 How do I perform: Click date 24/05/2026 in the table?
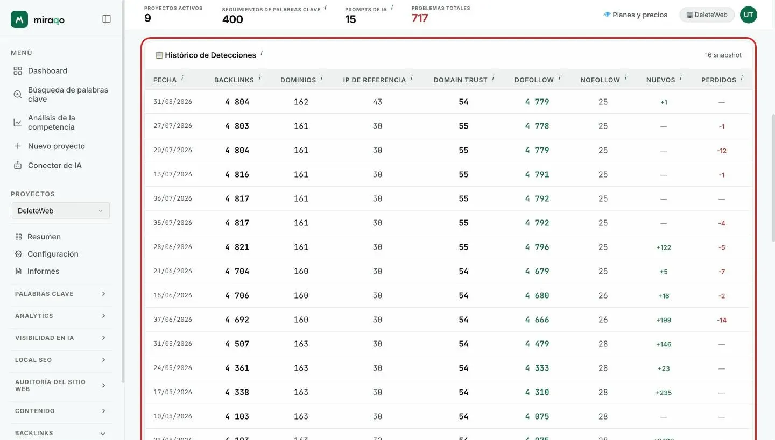173,368
